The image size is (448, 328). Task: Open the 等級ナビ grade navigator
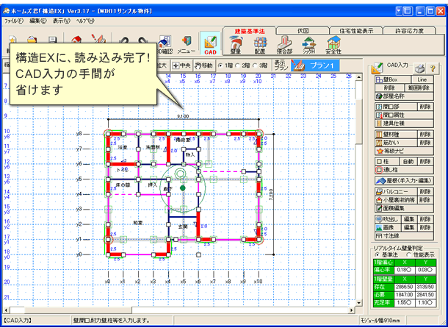404,151
